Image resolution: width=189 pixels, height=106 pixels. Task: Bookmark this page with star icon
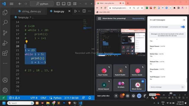tap(142, 8)
